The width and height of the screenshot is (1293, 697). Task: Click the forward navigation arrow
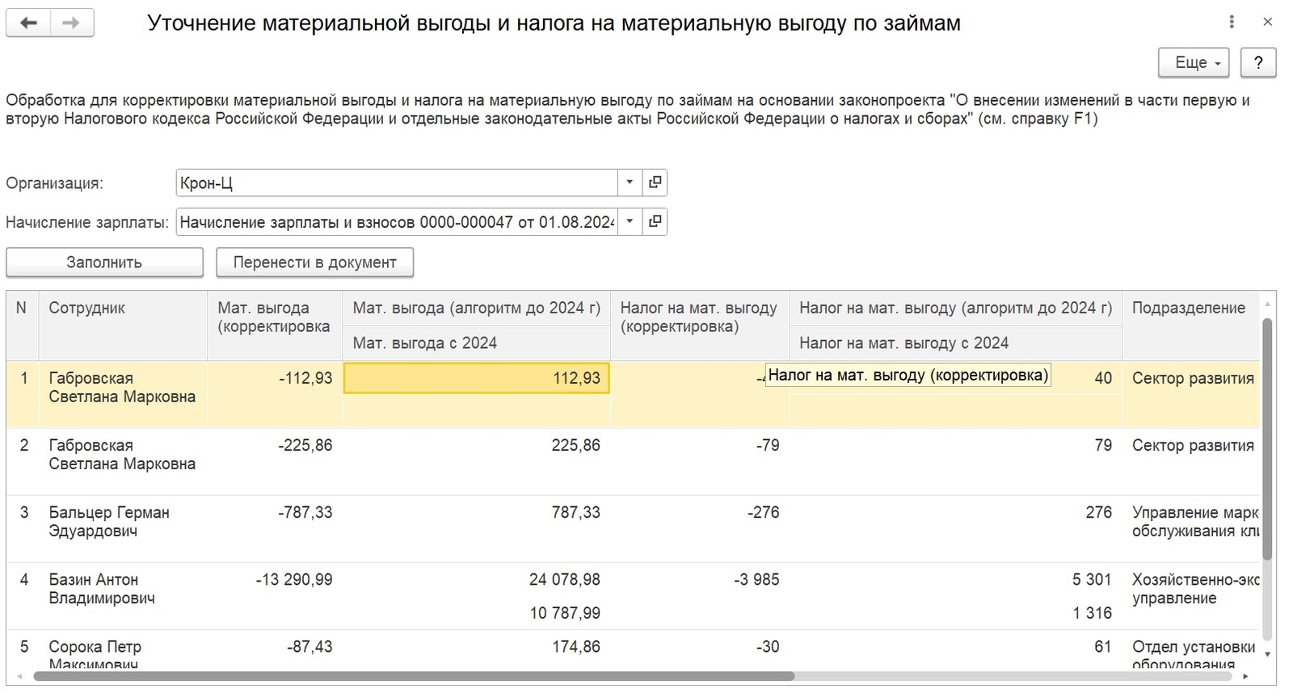tap(72, 23)
